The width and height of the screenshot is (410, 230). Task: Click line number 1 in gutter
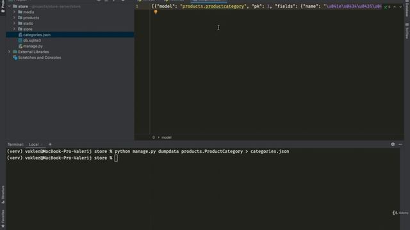tap(136, 6)
